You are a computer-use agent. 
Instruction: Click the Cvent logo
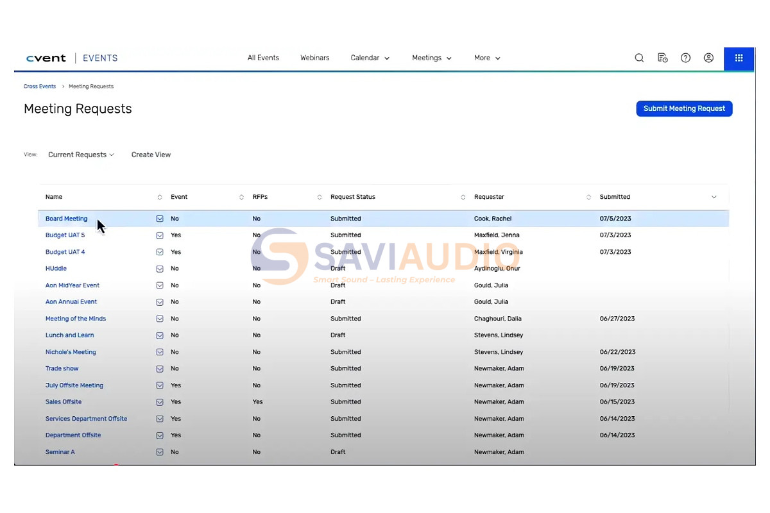[x=46, y=58]
